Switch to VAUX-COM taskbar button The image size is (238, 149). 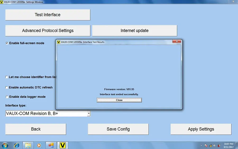[62, 145]
